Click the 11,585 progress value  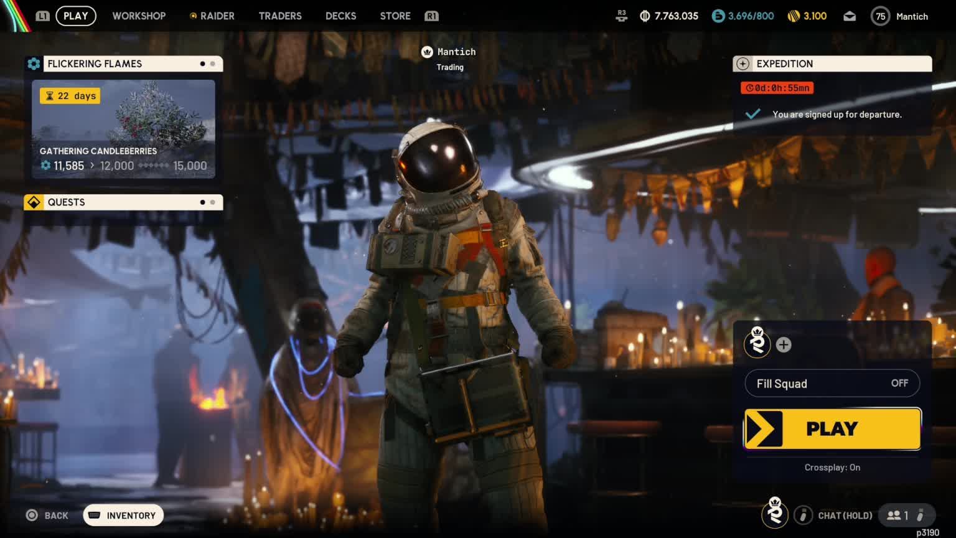(68, 166)
